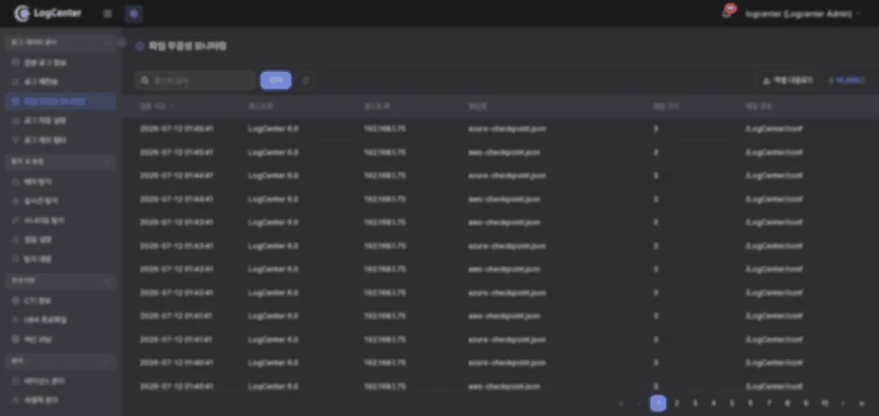
Task: Toggle the hamburger sidebar menu icon
Action: coord(108,13)
